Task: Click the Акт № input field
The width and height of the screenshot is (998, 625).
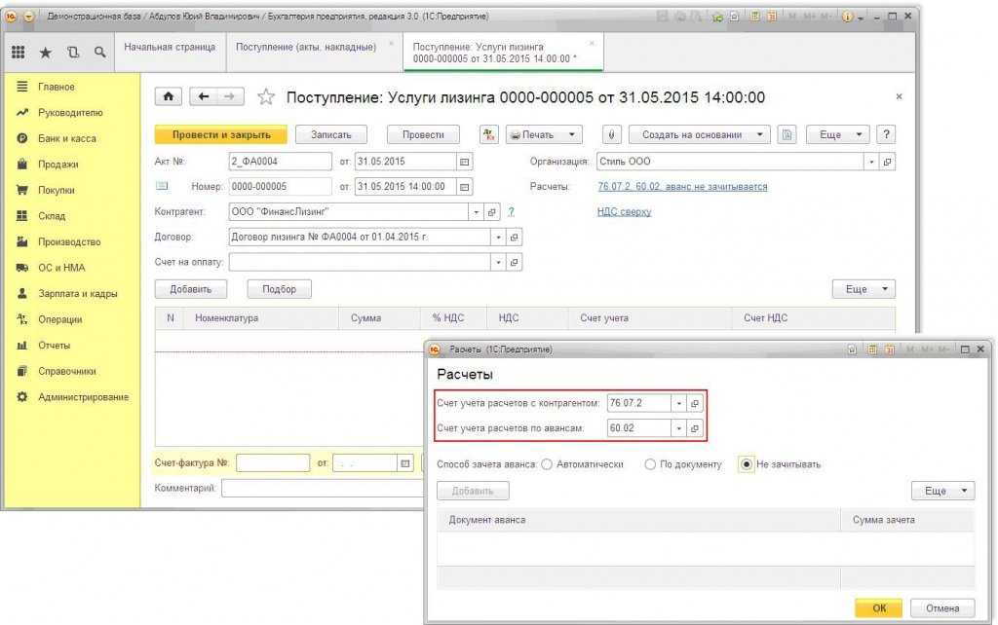Action: click(280, 162)
